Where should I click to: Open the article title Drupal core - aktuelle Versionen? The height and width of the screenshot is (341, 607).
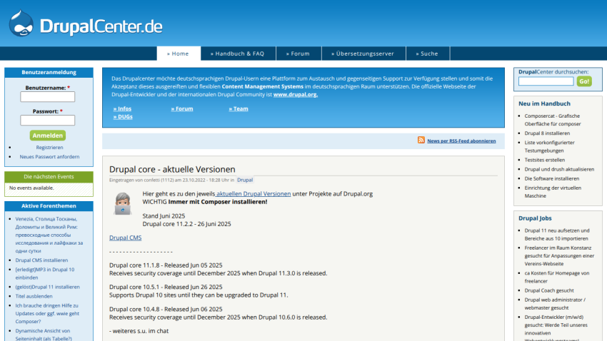[172, 169]
